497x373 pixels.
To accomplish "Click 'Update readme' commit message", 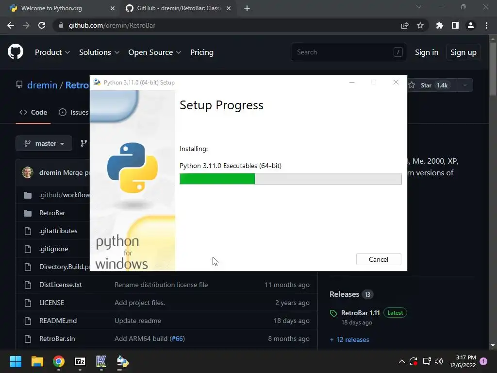I will point(137,321).
